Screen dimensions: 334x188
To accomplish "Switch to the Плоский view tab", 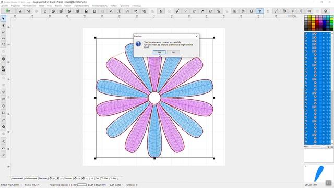I will (68, 178).
